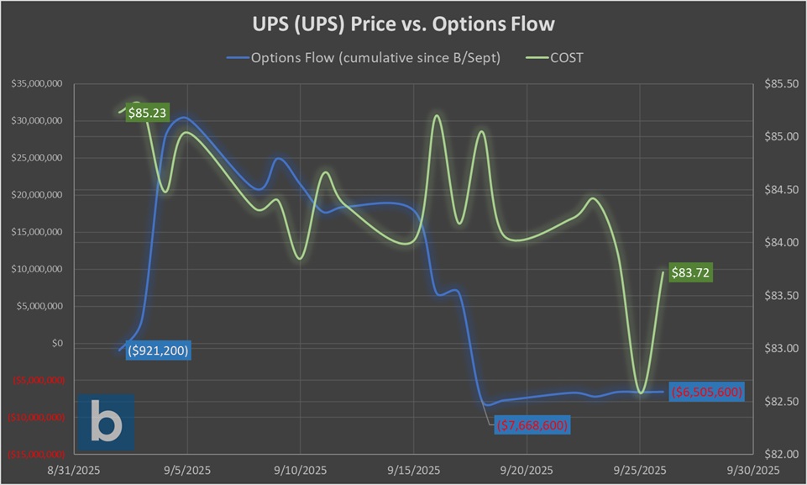This screenshot has width=807, height=485.
Task: Click the $85.50 right axis label
Action: click(777, 83)
